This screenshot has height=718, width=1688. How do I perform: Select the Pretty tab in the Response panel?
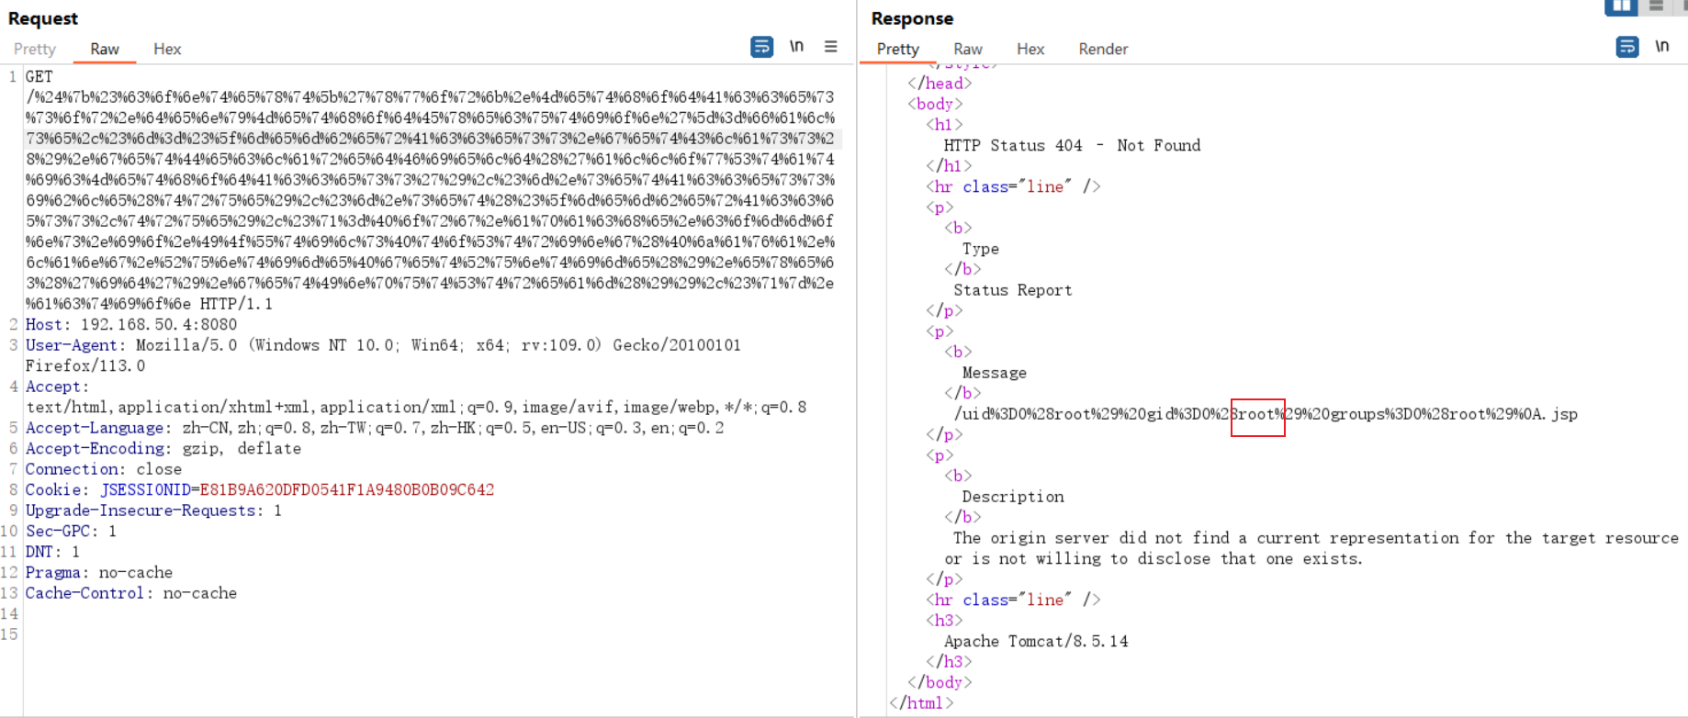pyautogui.click(x=898, y=49)
